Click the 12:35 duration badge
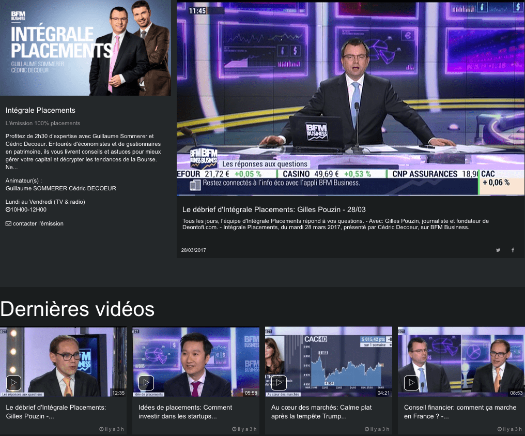 pos(118,393)
